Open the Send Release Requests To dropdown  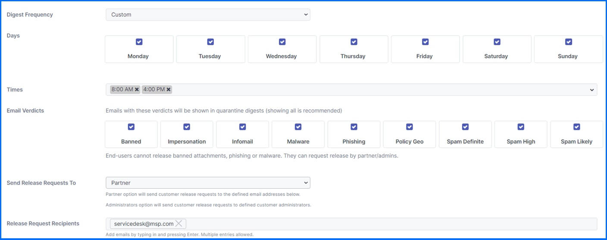click(208, 183)
